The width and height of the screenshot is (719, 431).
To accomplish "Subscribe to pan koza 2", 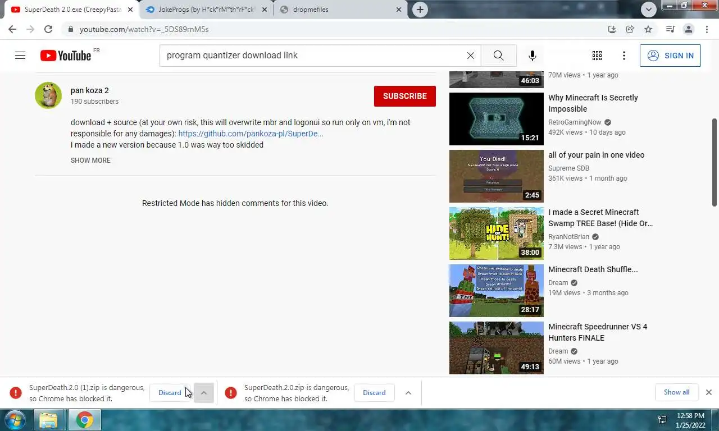I will pyautogui.click(x=405, y=96).
